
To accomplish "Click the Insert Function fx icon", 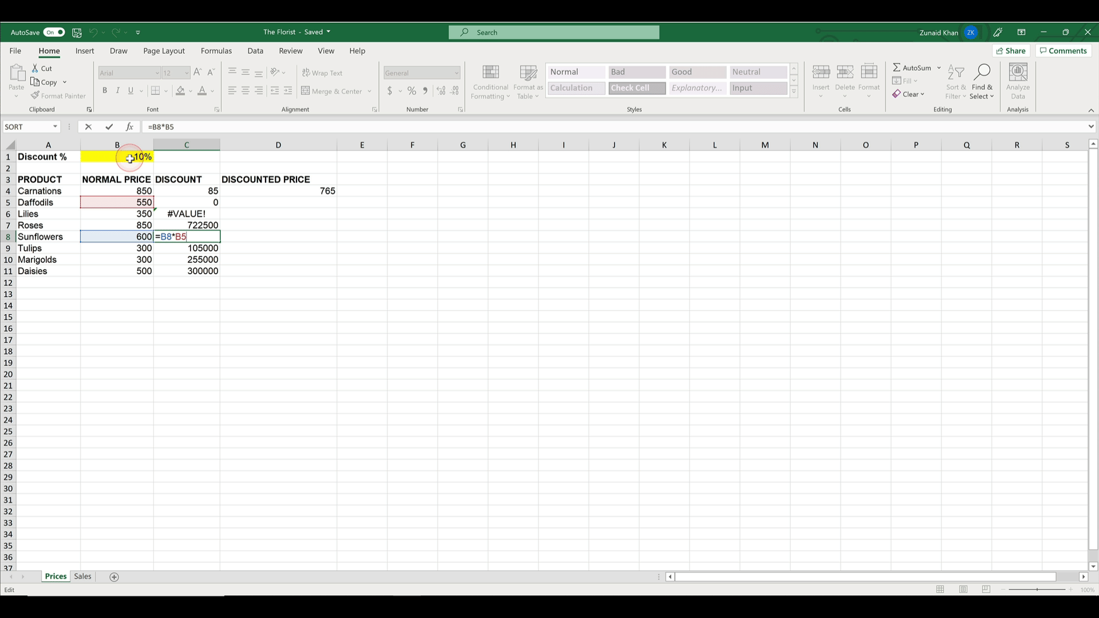I will (129, 126).
